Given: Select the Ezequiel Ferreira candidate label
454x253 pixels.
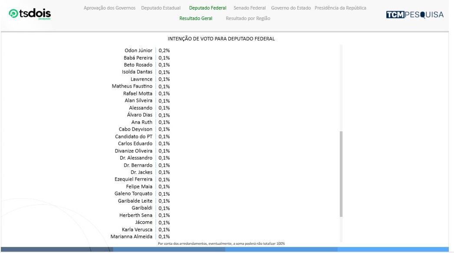Looking at the screenshot, I should click(133, 179).
